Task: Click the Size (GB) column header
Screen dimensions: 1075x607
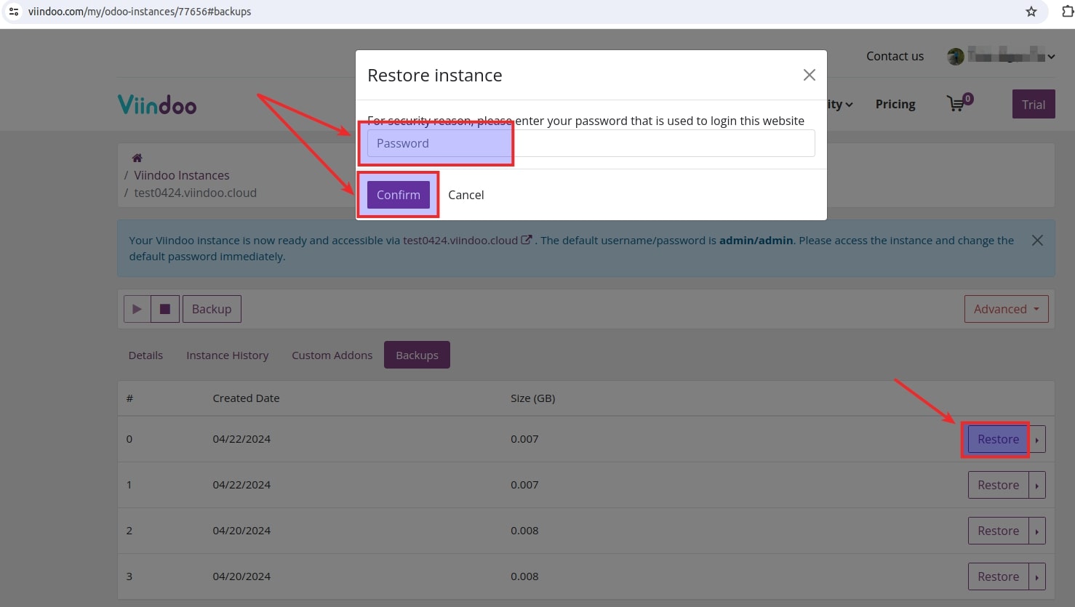Action: (x=532, y=398)
